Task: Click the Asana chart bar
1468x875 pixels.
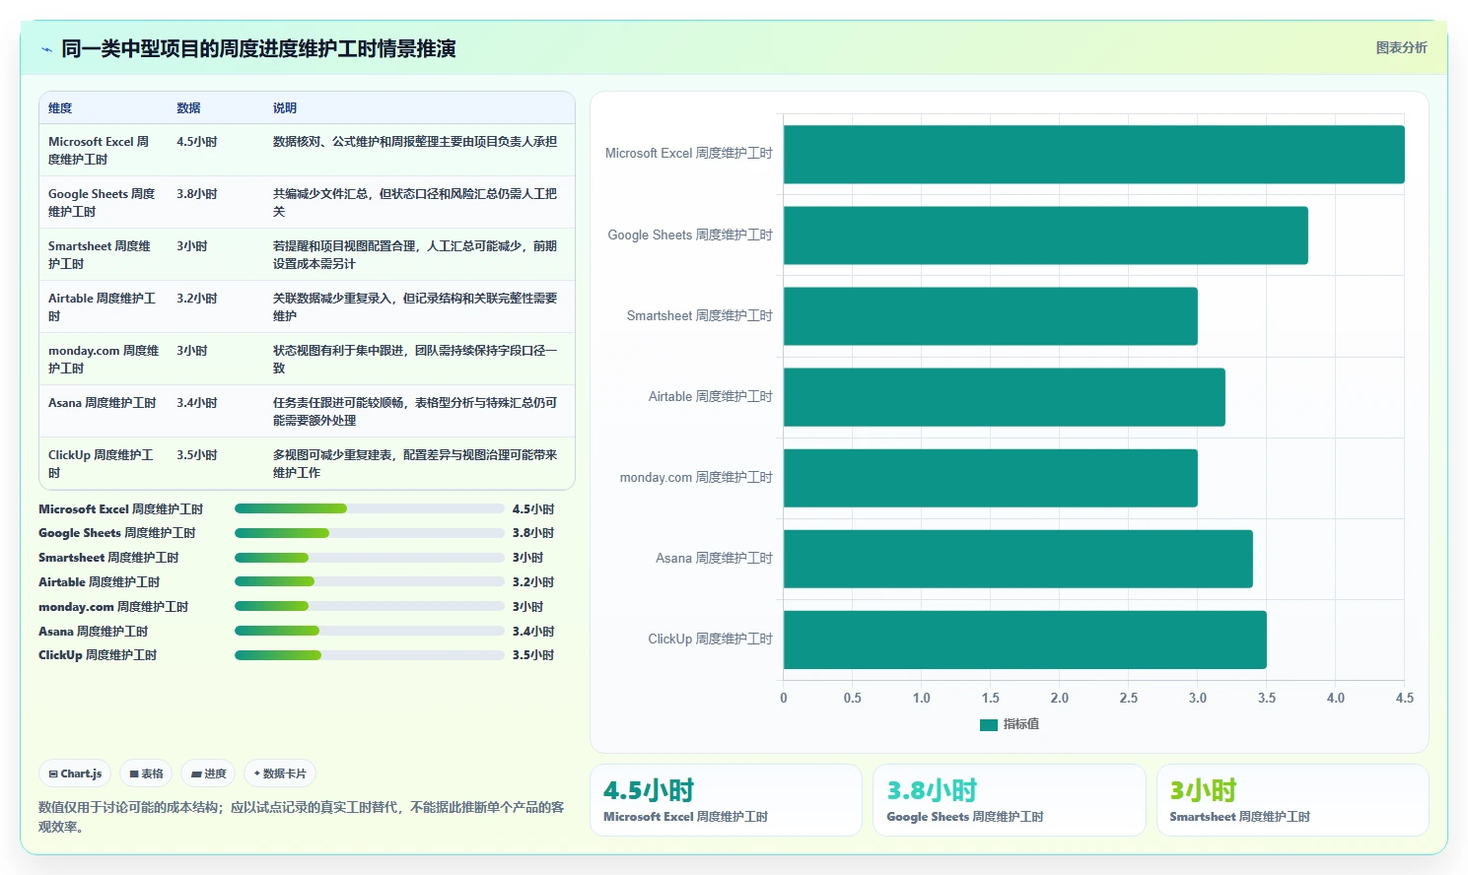Action: coord(1018,559)
